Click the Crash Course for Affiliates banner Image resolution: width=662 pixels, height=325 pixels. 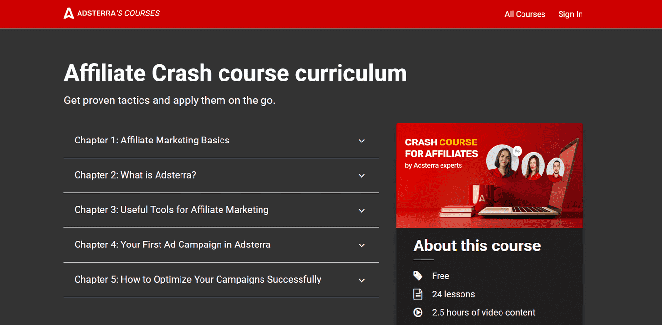coord(489,176)
